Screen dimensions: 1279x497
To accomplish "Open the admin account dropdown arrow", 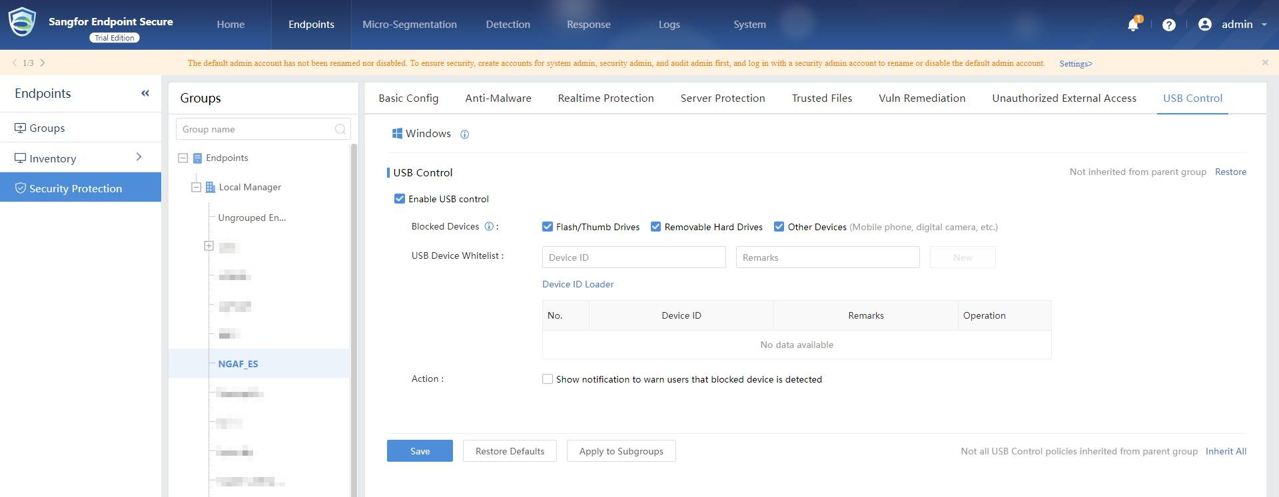I will tap(1264, 25).
